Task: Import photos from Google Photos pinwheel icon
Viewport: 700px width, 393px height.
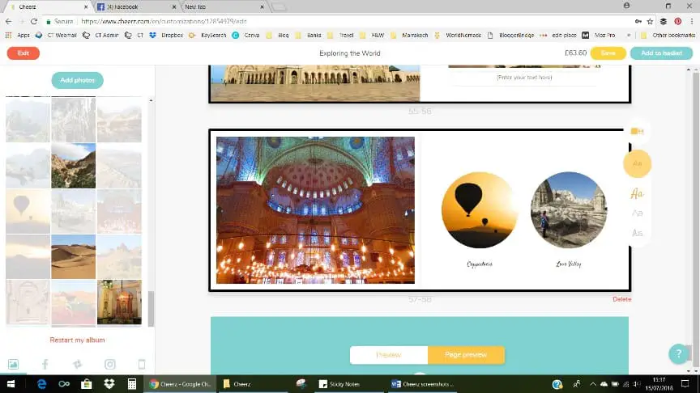Action: point(78,364)
